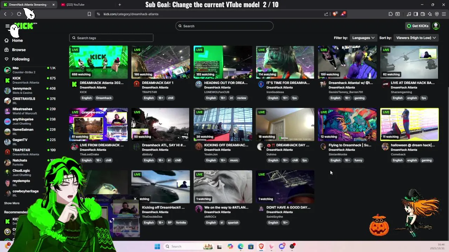Open the browser main menu icon
Image resolution: width=449 pixels, height=252 pixels.
click(444, 14)
